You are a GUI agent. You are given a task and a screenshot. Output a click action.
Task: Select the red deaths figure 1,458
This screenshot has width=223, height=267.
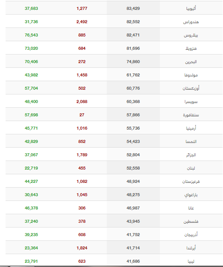pyautogui.click(x=82, y=75)
